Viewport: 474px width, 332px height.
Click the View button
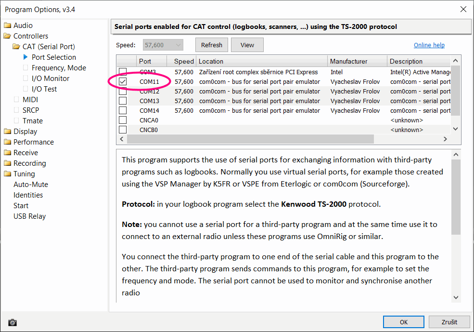tap(247, 45)
